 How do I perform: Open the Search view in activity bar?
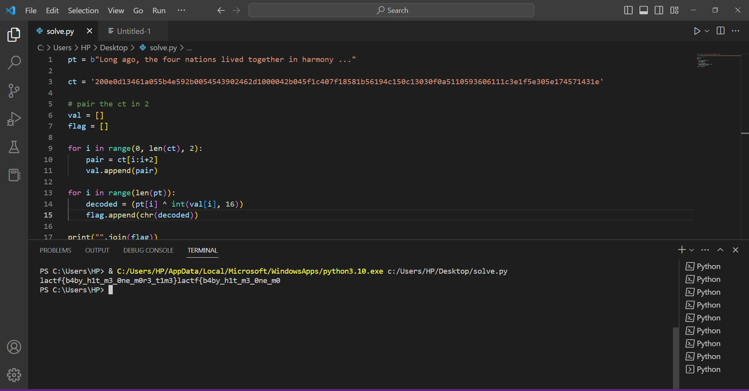(14, 62)
